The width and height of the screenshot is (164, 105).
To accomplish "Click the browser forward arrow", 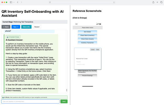I will tap(21, 2).
